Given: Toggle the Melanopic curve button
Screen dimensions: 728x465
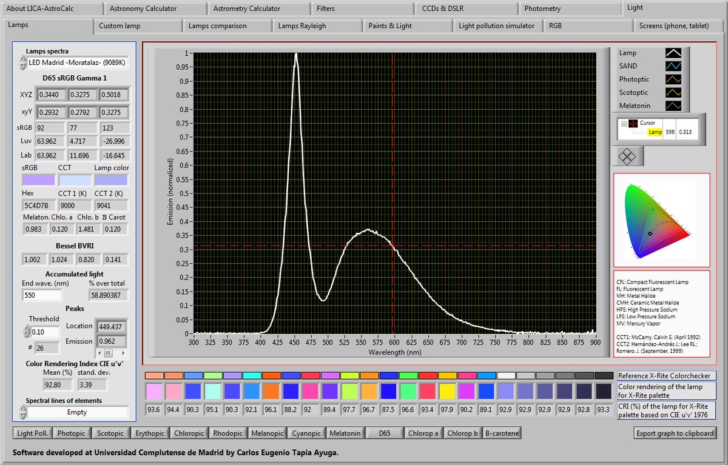Looking at the screenshot, I should pos(268,433).
